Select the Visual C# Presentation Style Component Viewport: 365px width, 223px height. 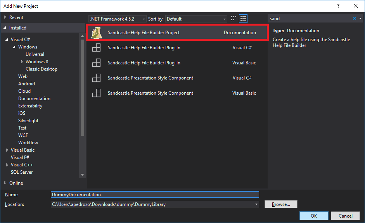(x=177, y=78)
